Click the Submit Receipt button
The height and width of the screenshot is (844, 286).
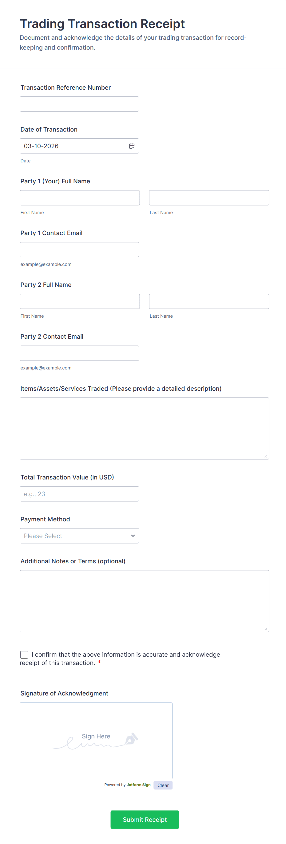click(145, 819)
